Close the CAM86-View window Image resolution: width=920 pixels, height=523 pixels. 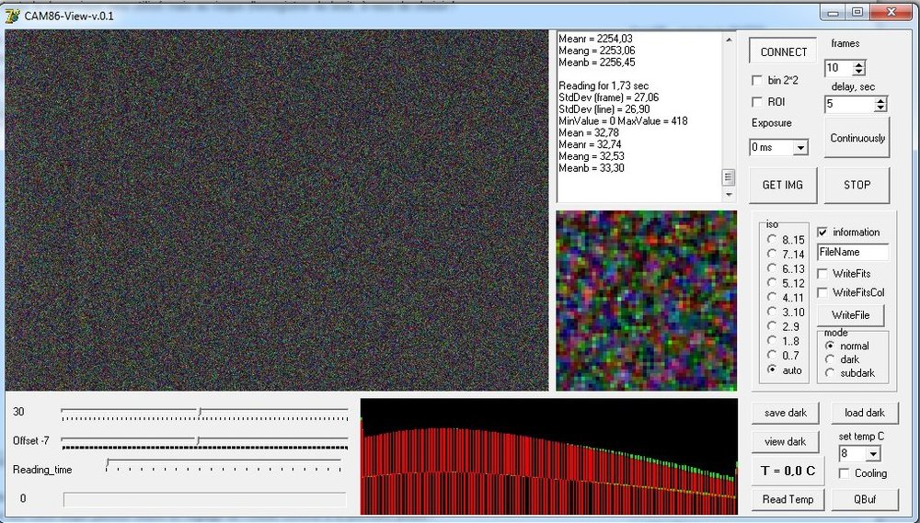click(891, 13)
